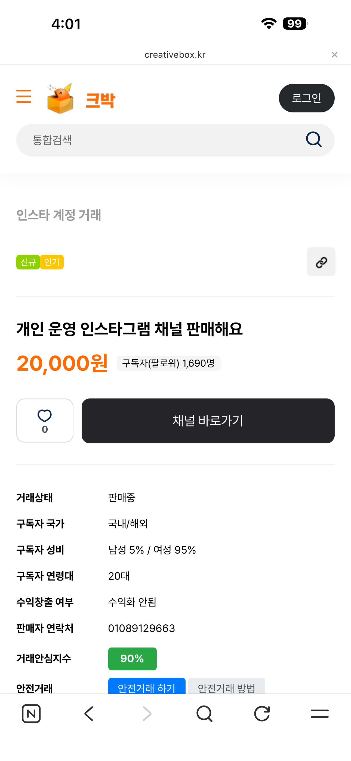Open search from bottom browser toolbar
Screen dimensions: 351x761
click(204, 713)
